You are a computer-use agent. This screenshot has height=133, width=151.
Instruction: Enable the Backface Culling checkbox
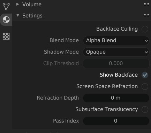(145, 29)
